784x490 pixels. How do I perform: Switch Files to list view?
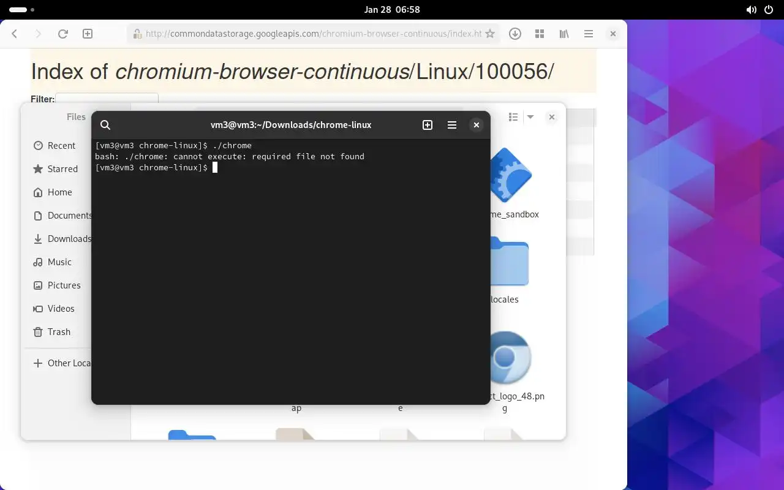(513, 117)
